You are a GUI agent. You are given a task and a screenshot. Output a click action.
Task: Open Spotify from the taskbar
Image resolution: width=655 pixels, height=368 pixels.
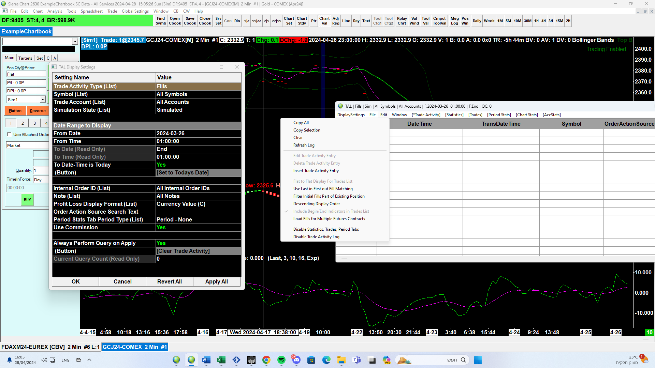(x=281, y=360)
